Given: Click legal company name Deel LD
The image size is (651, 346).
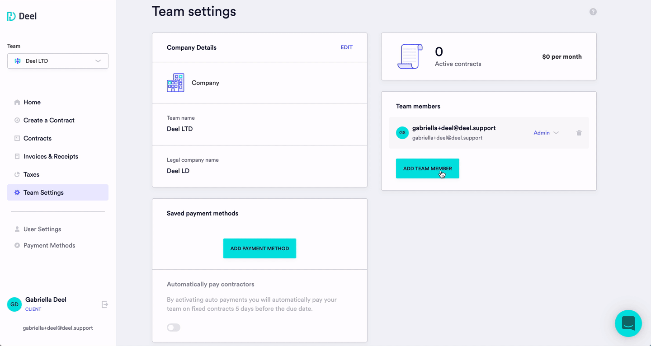Looking at the screenshot, I should pos(178,171).
